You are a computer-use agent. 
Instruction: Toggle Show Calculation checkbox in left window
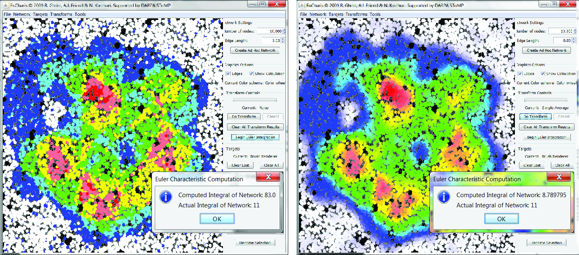coord(251,74)
